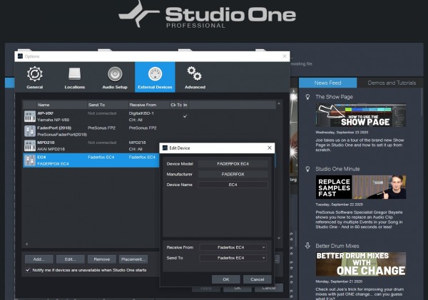Screen dimensions: 428x300
Task: Toggle notify when devices unavailable checkbox
Action: coord(28,270)
